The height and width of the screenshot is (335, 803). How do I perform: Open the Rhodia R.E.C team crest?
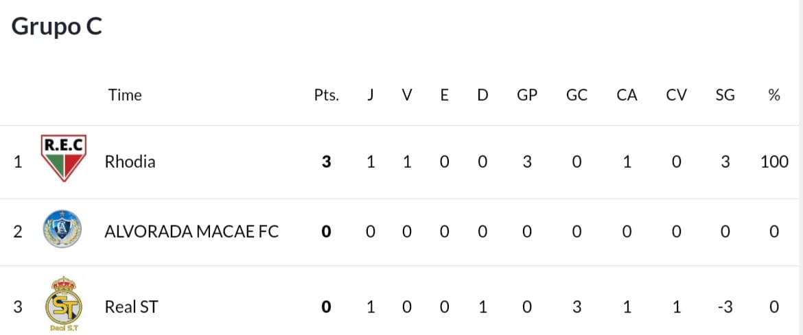[64, 158]
